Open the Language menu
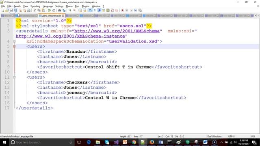Screen dimensions: 260x146 [48, 6]
